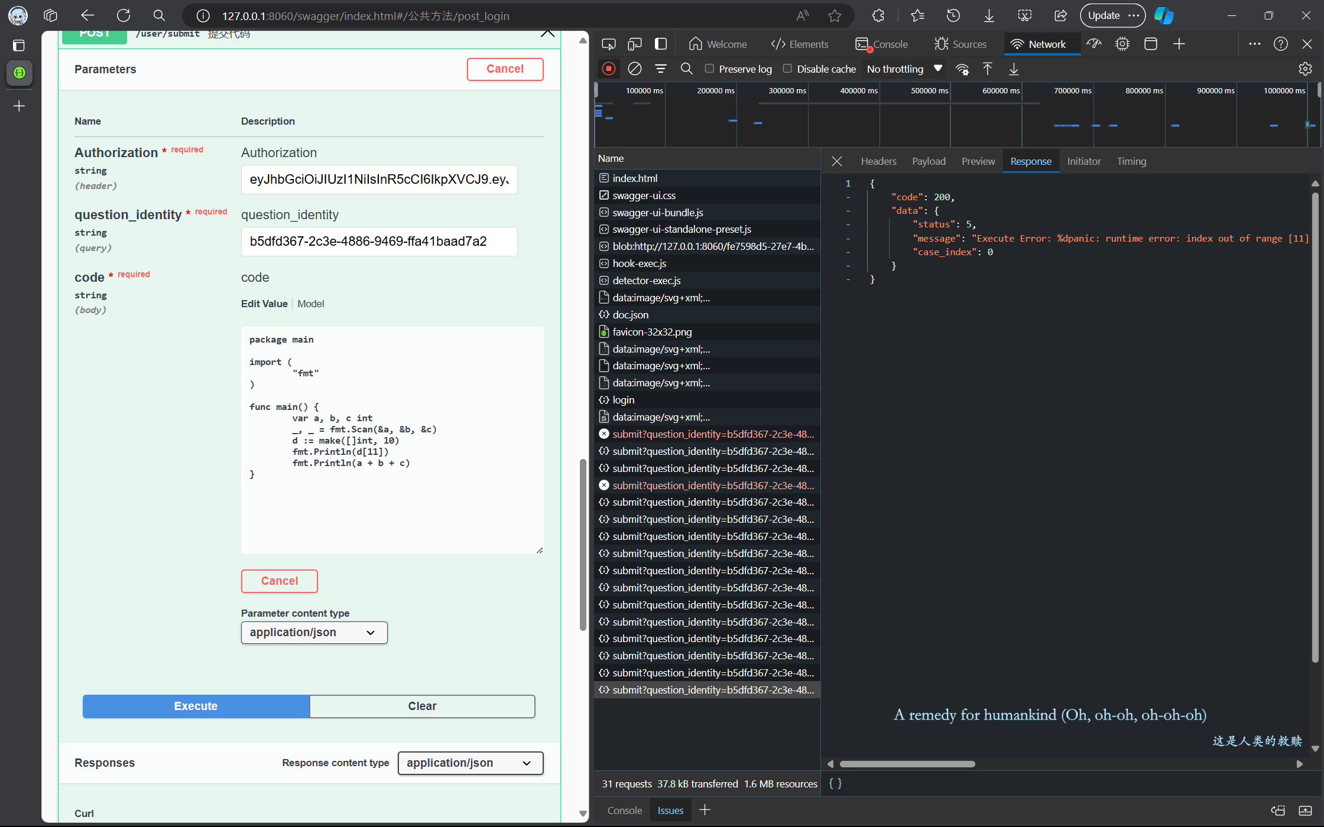Open network search magnifier
Image resolution: width=1324 pixels, height=827 pixels.
click(x=687, y=69)
